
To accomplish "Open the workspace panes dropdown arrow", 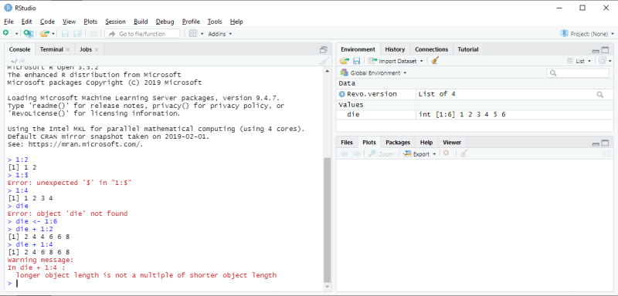I will tap(202, 34).
